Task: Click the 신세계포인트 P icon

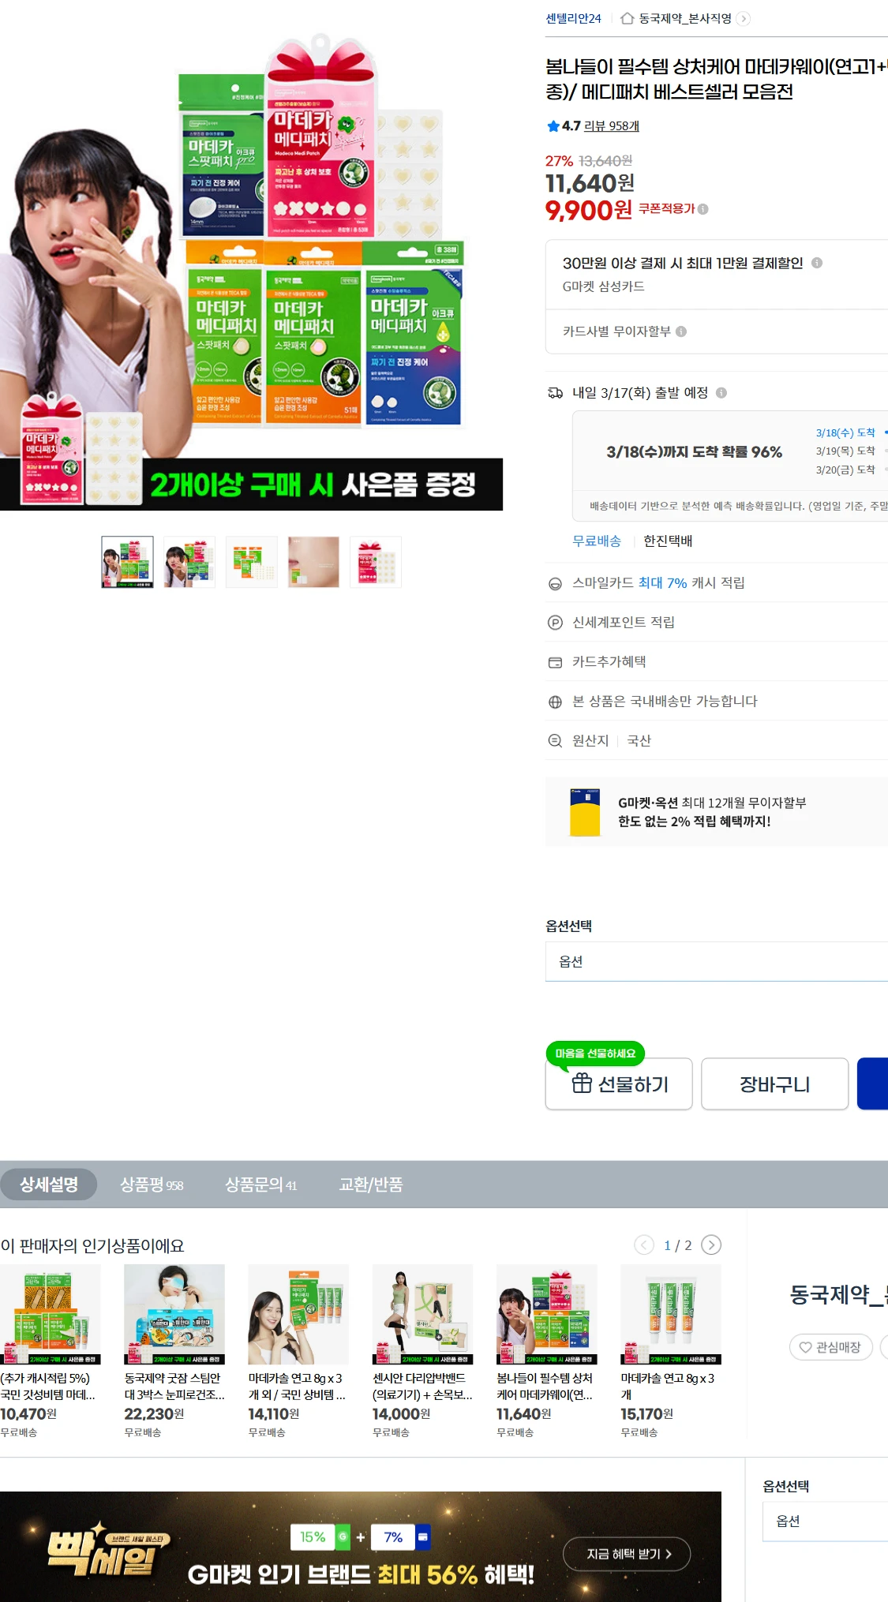Action: (x=555, y=623)
